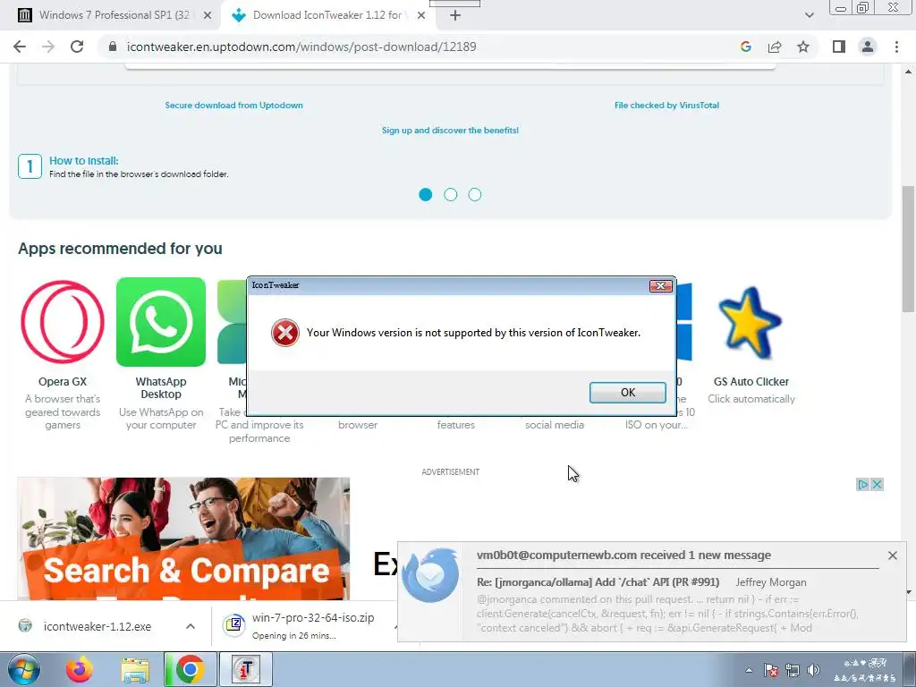Click the share page icon

[775, 47]
